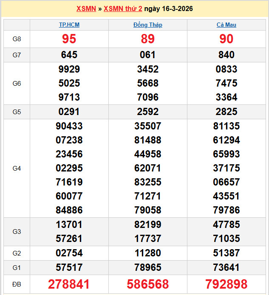This screenshot has width=269, height=295.
Task: Select Đồng Tháp special prize number 586568
Action: pyautogui.click(x=147, y=284)
